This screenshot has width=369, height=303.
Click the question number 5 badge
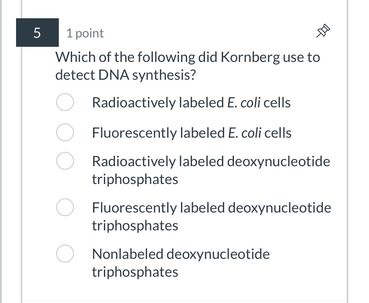coord(37,33)
